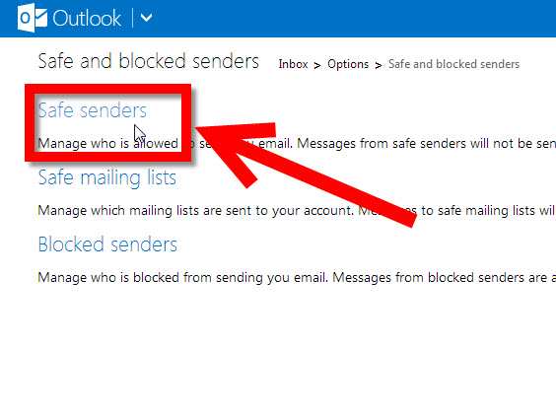556x417 pixels.
Task: Open the Blocked senders link
Action: pyautogui.click(x=107, y=244)
